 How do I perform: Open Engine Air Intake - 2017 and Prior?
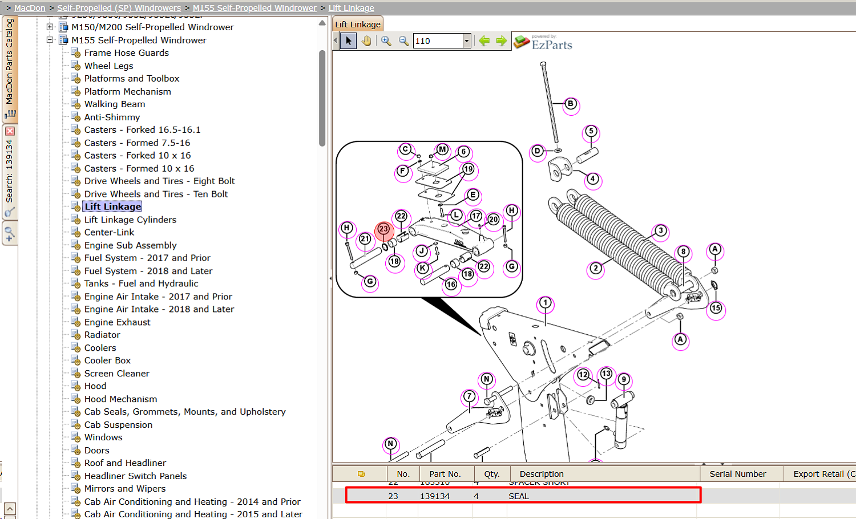coord(158,297)
